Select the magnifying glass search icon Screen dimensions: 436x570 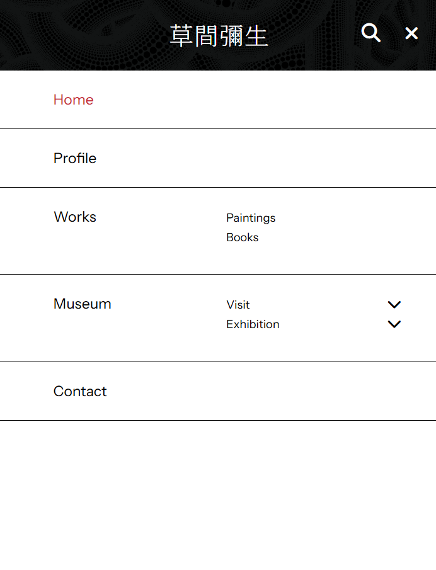pos(370,33)
